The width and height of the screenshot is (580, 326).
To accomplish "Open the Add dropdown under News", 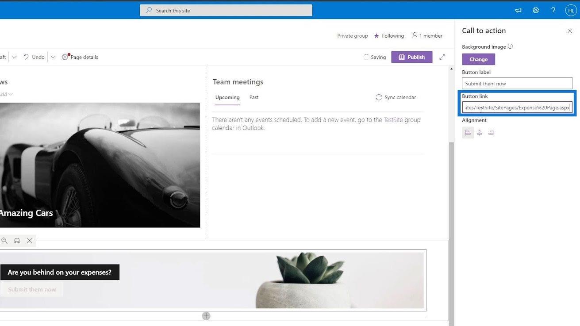I will coord(7,94).
